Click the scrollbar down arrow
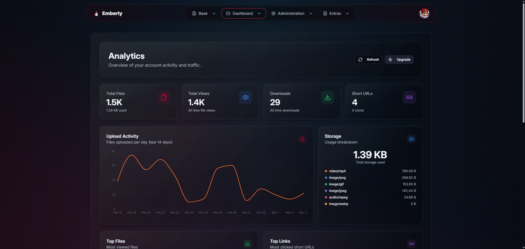This screenshot has width=525, height=249. click(x=523, y=247)
